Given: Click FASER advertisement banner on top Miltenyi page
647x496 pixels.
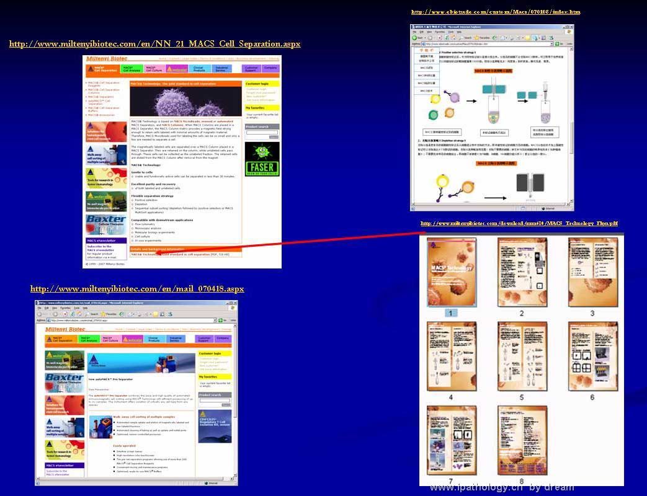Looking at the screenshot, I should click(x=262, y=159).
